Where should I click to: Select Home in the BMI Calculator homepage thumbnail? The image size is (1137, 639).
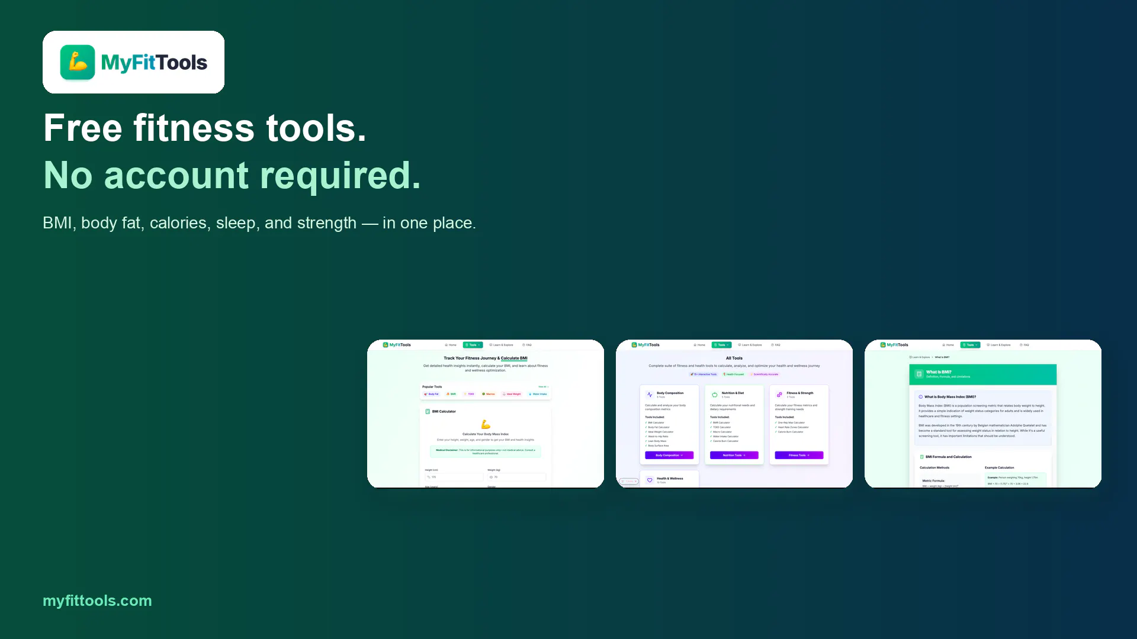[x=451, y=345]
